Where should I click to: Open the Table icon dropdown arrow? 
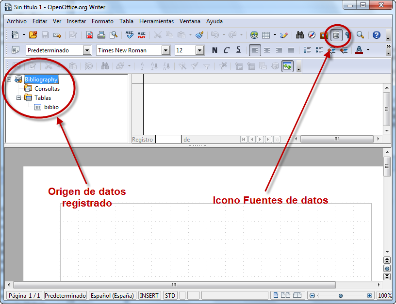(x=275, y=35)
